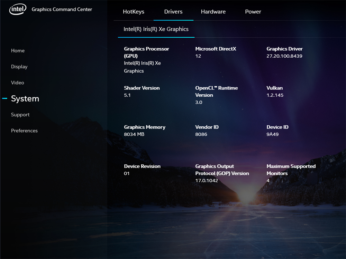Click the Device Revision label
This screenshot has width=346, height=259.
(142, 166)
